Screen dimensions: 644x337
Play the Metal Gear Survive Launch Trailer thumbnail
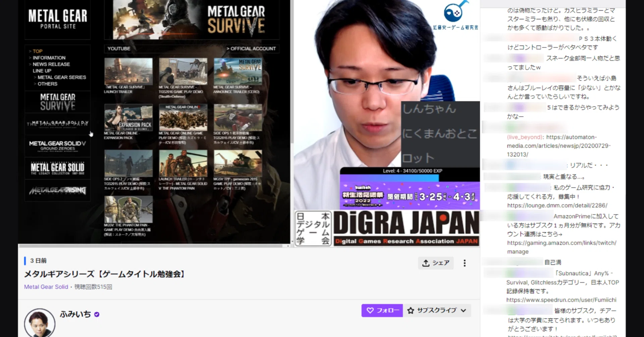pos(128,71)
